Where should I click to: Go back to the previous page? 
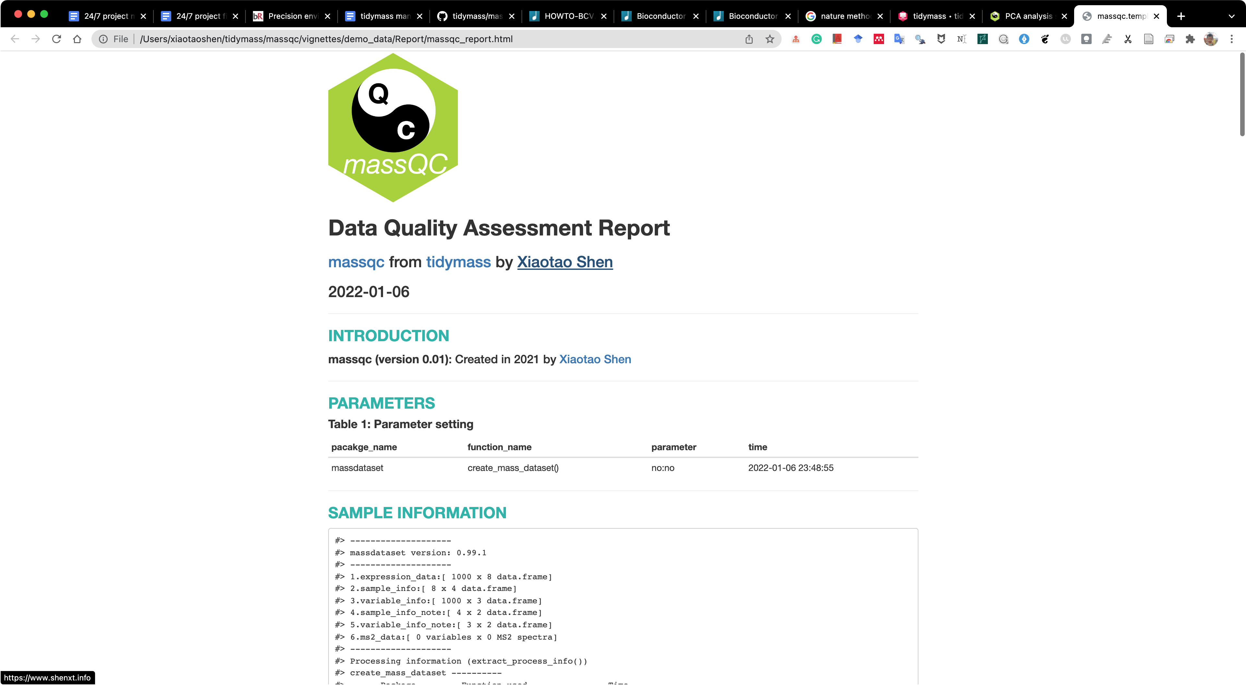[x=15, y=39]
